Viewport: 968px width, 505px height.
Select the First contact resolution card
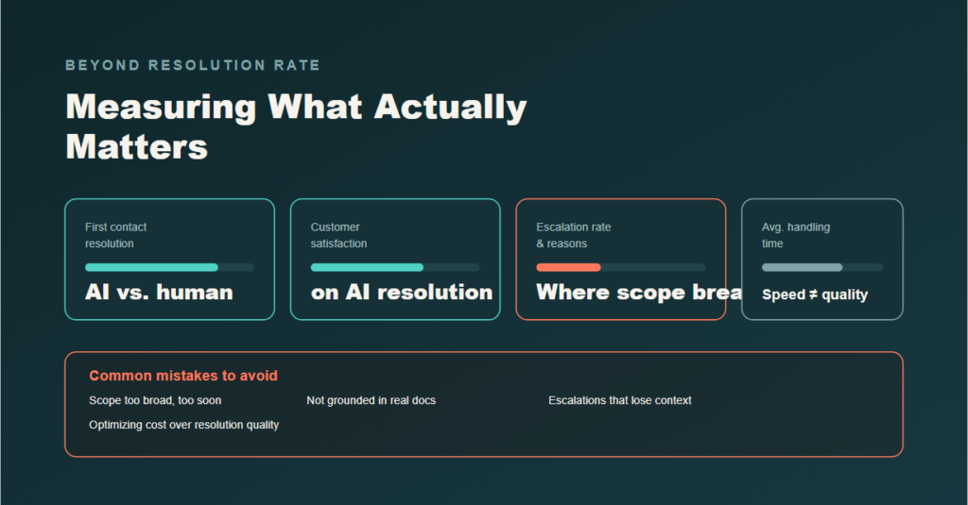pyautogui.click(x=170, y=259)
